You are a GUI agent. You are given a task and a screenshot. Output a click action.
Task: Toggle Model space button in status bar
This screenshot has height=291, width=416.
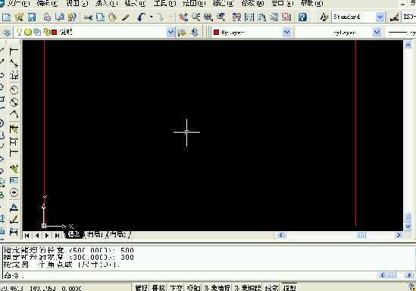(x=289, y=288)
